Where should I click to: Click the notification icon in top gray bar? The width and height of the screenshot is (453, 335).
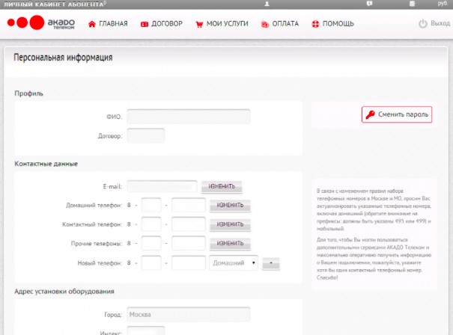point(369,4)
